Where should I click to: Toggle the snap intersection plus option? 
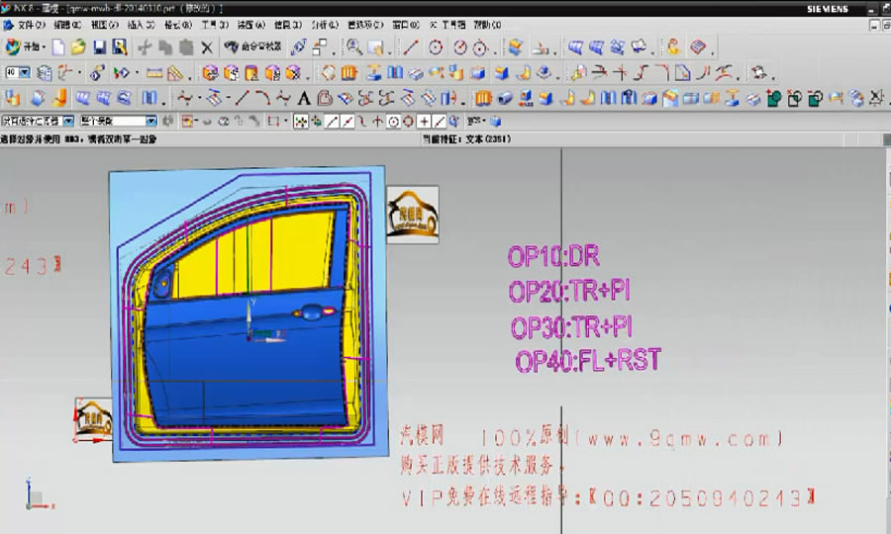[424, 121]
